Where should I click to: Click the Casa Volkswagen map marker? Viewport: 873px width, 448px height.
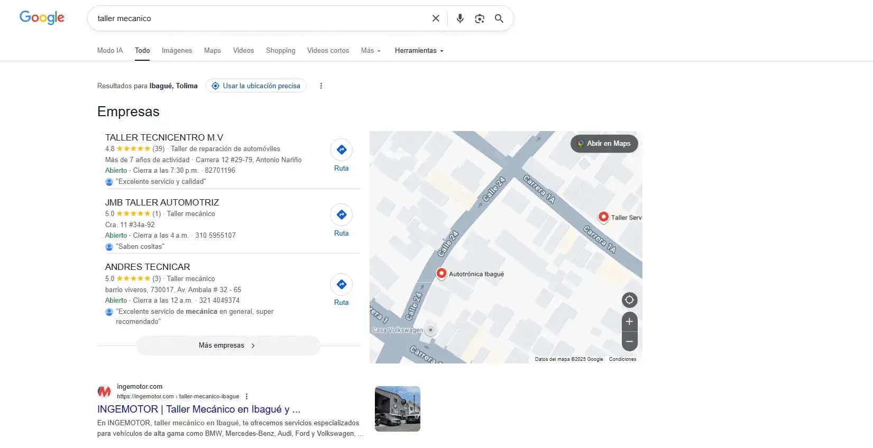click(431, 330)
